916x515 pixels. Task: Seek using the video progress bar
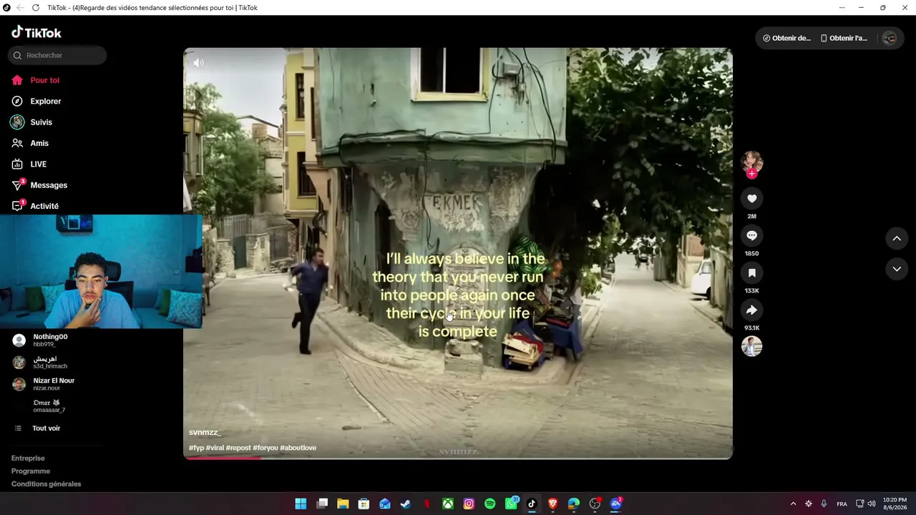coord(458,458)
